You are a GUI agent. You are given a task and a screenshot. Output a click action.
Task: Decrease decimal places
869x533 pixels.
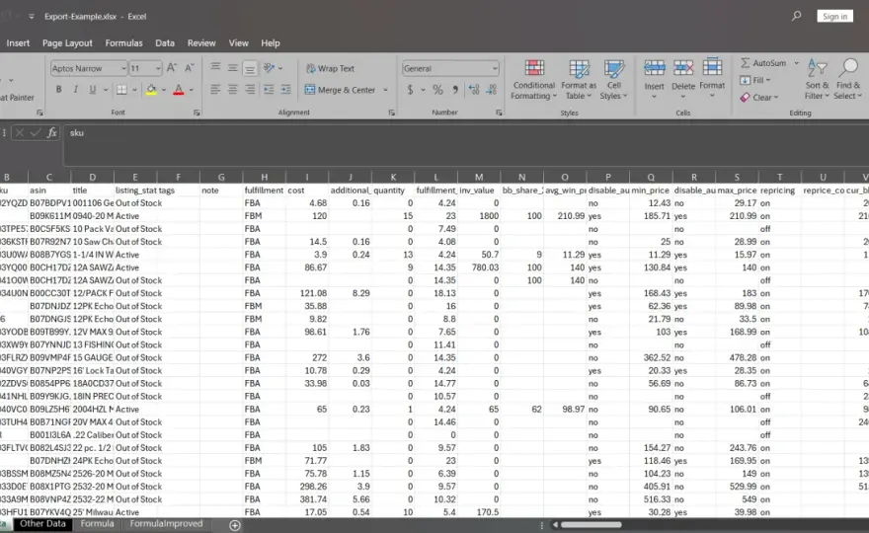tap(492, 89)
